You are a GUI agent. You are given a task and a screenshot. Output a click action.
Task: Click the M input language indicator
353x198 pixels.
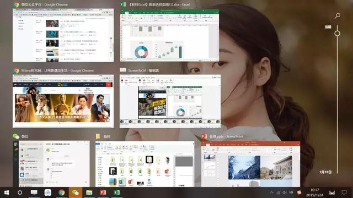tap(332, 193)
